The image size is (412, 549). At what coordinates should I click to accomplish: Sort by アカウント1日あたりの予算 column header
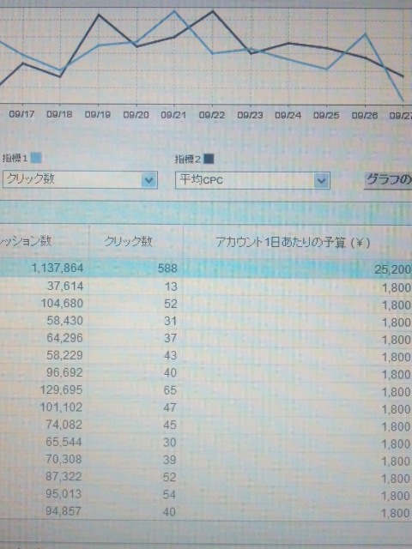point(293,242)
